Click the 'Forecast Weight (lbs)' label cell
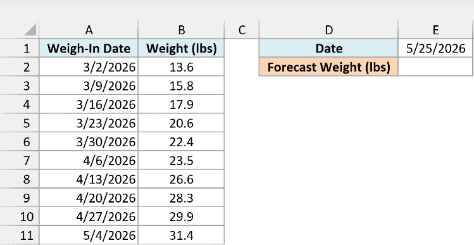The width and height of the screenshot is (474, 245). coord(328,67)
